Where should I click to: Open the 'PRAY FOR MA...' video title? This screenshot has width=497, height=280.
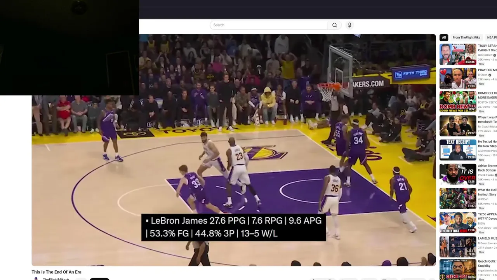click(x=487, y=70)
